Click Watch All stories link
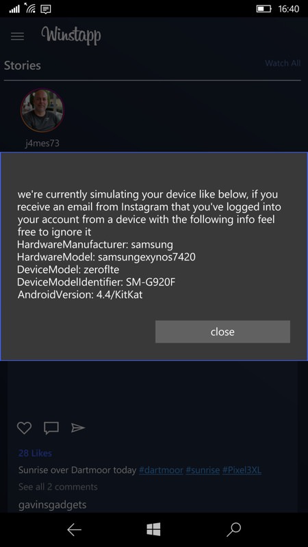308x547 pixels. [x=283, y=63]
